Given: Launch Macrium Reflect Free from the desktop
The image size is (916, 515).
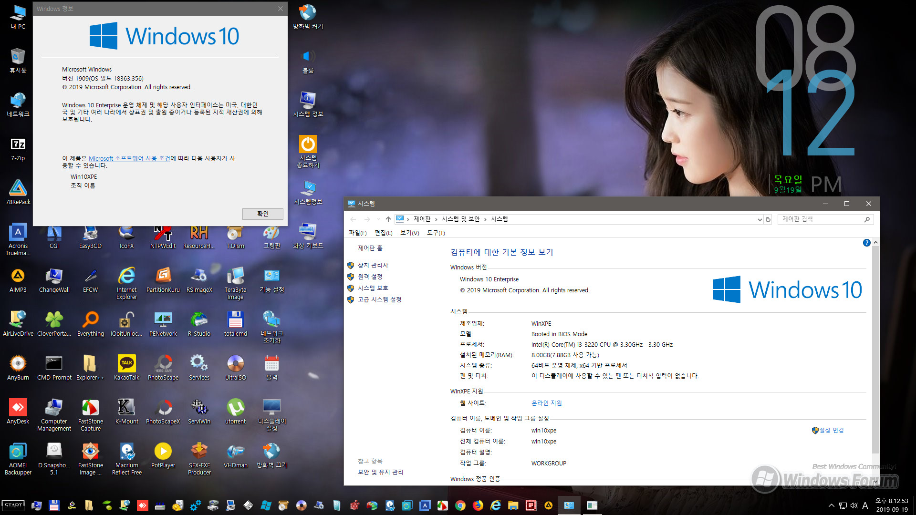Looking at the screenshot, I should [x=126, y=459].
